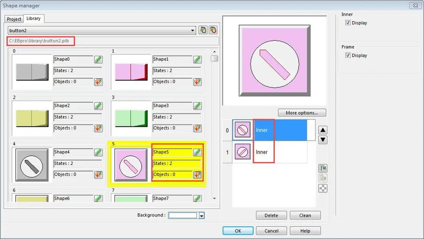The height and width of the screenshot is (239, 424).
Task: Switch to the Project tab
Action: pos(14,19)
